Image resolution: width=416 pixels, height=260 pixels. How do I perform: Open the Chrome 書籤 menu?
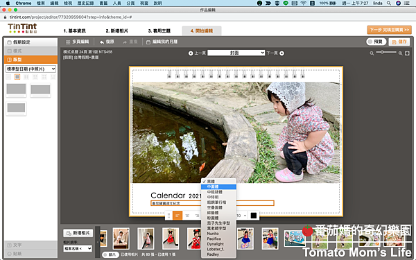coord(103,3)
